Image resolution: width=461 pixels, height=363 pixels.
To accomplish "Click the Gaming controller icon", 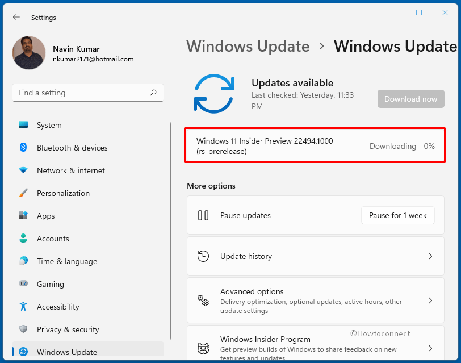I will tap(23, 283).
